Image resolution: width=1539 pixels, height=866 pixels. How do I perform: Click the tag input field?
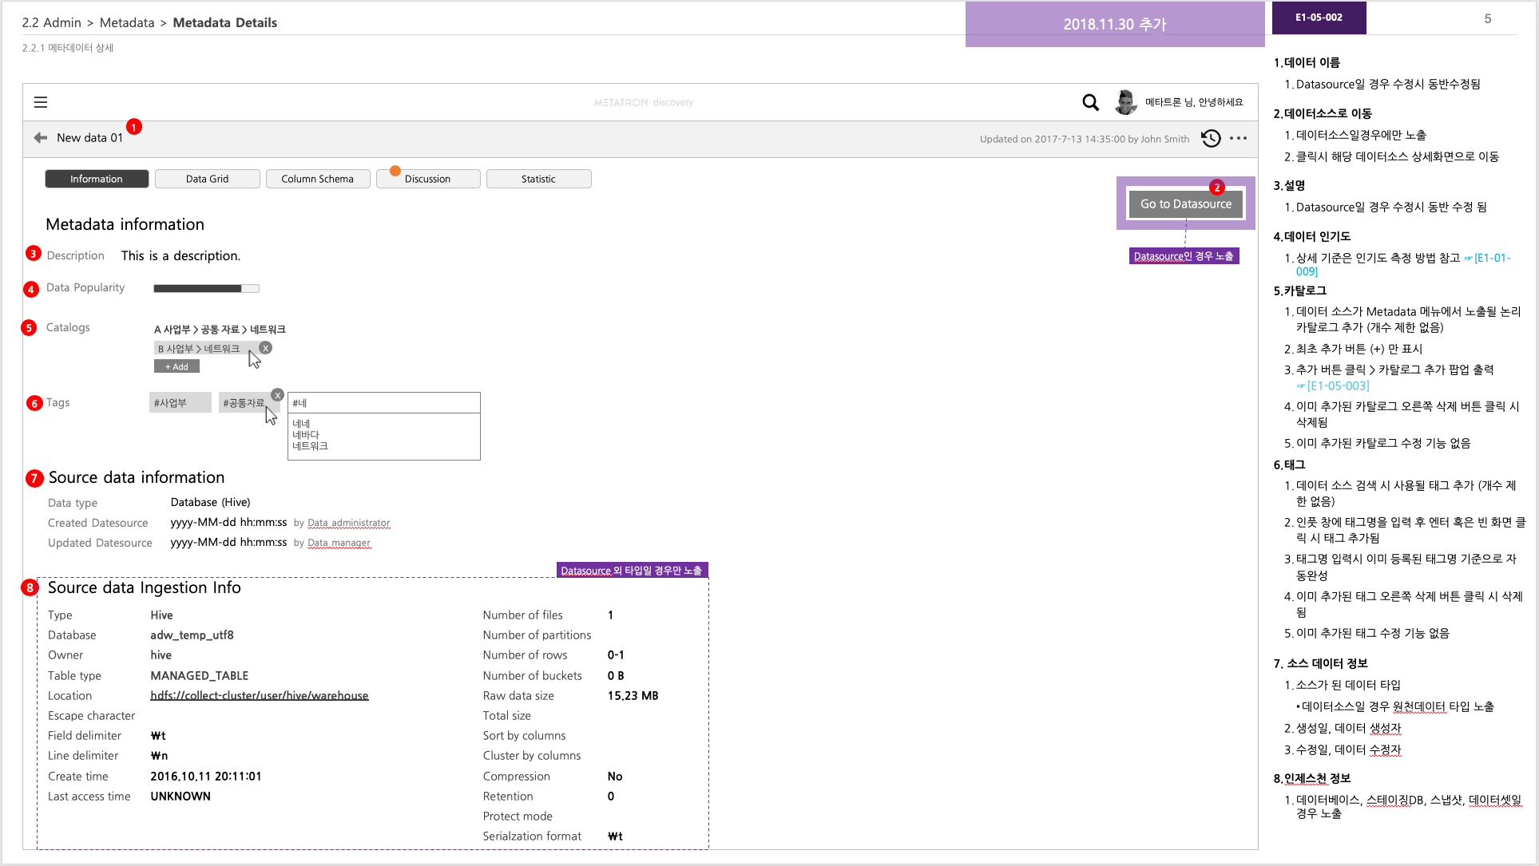(x=384, y=403)
